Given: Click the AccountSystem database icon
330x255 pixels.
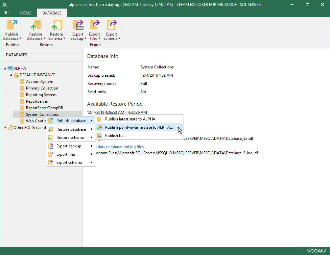Looking at the screenshot, I should pyautogui.click(x=22, y=82).
